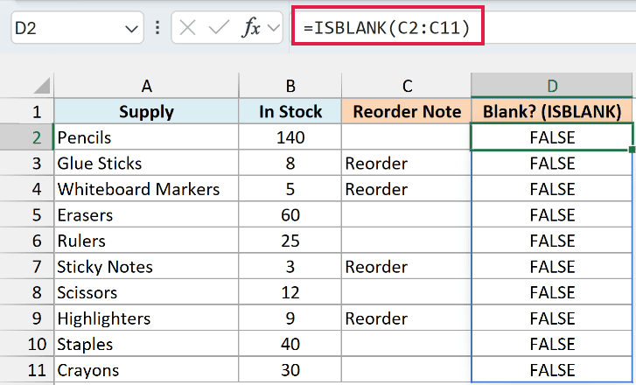This screenshot has height=385, width=636.
Task: Select the Pencils cell
Action: (146, 137)
